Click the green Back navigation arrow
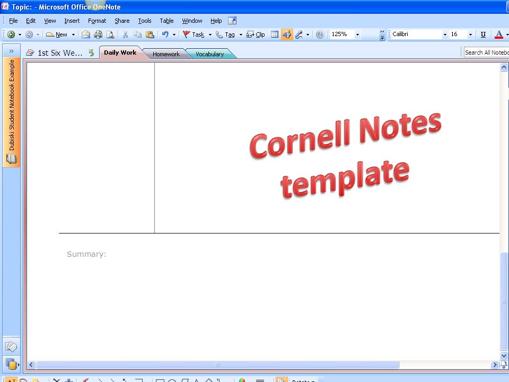 11,34
